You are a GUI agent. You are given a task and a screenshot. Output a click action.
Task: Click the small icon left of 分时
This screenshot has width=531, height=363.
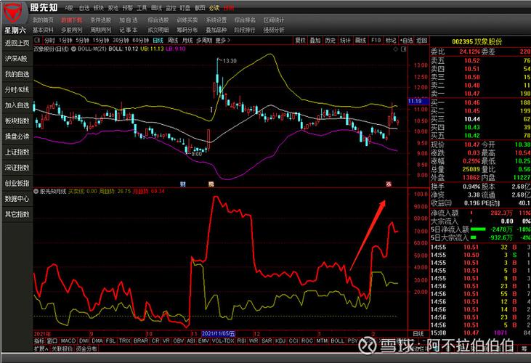[x=38, y=41]
